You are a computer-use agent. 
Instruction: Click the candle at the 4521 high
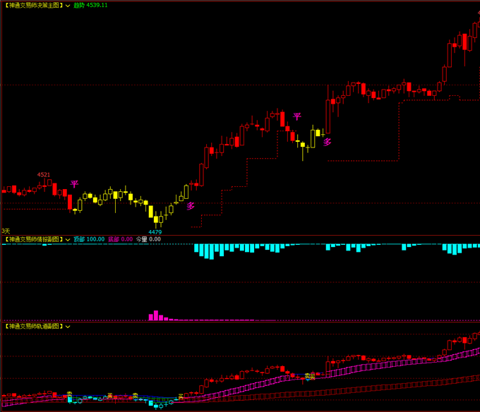44,186
